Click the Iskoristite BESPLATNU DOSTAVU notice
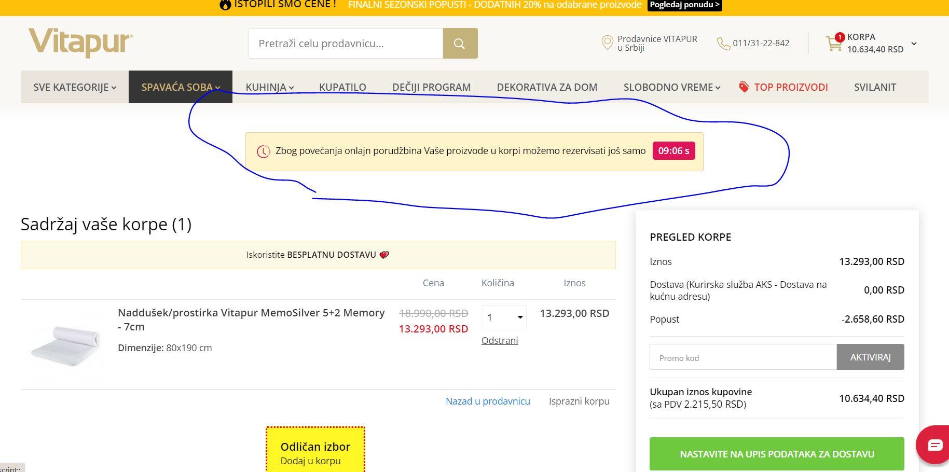Image resolution: width=949 pixels, height=472 pixels. pyautogui.click(x=318, y=255)
